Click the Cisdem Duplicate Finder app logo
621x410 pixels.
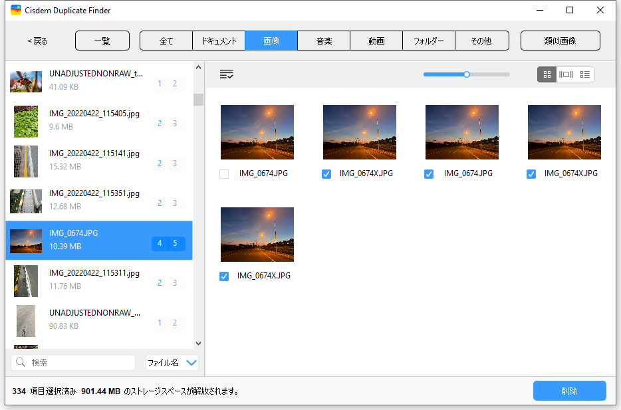click(x=16, y=10)
